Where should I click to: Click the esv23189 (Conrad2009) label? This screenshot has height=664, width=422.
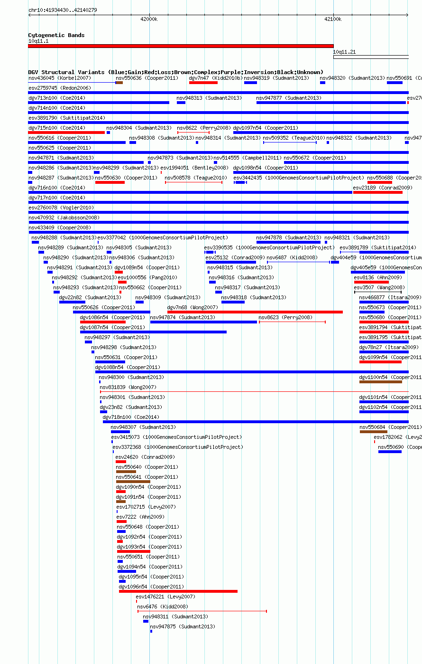(x=383, y=188)
